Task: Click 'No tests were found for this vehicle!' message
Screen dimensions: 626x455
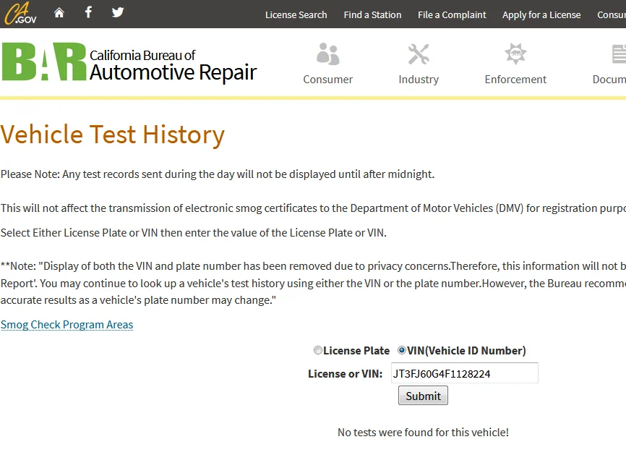Action: 423,433
